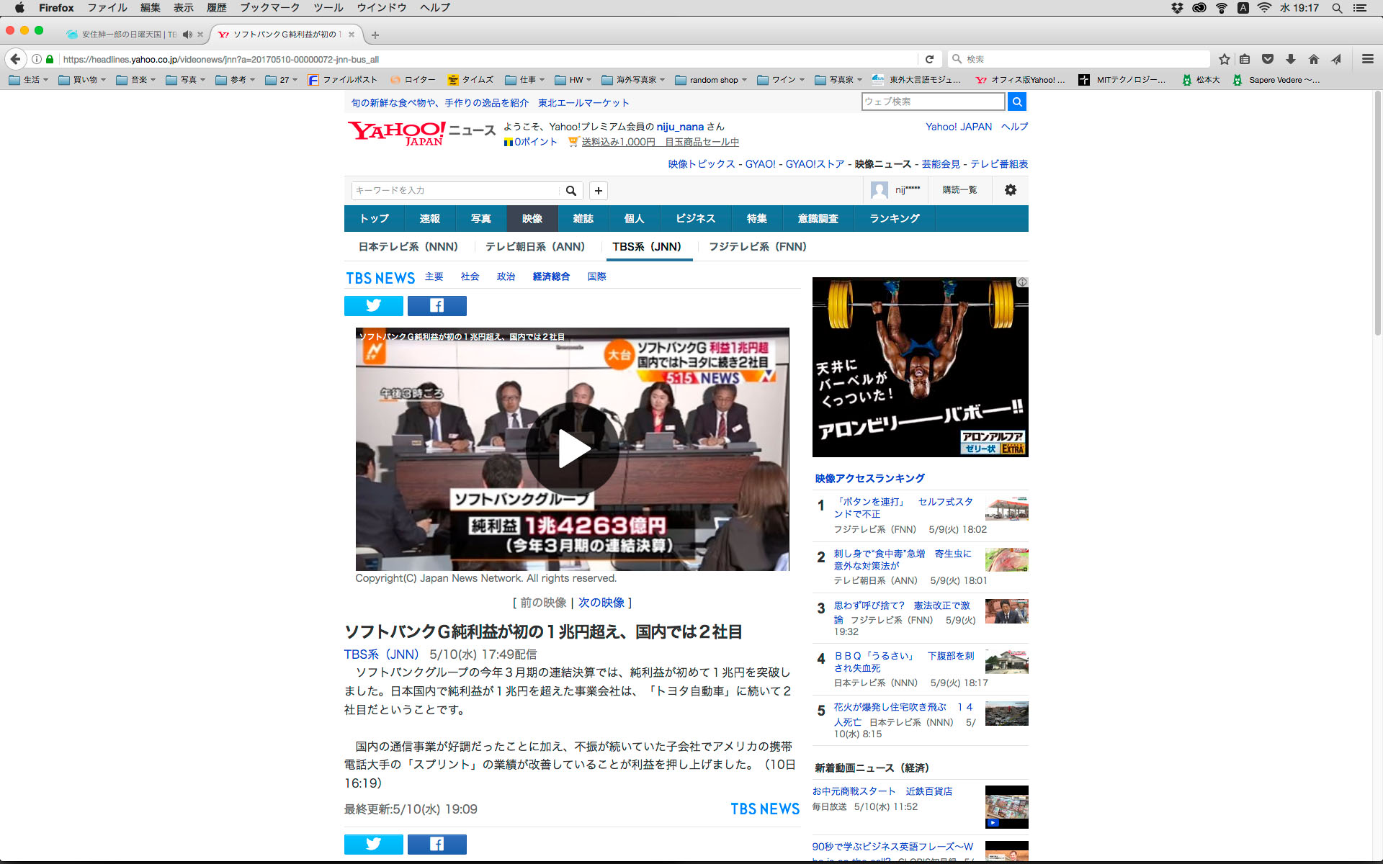The height and width of the screenshot is (864, 1383).
Task: Bookmark this page with star icon
Action: pyautogui.click(x=1224, y=59)
